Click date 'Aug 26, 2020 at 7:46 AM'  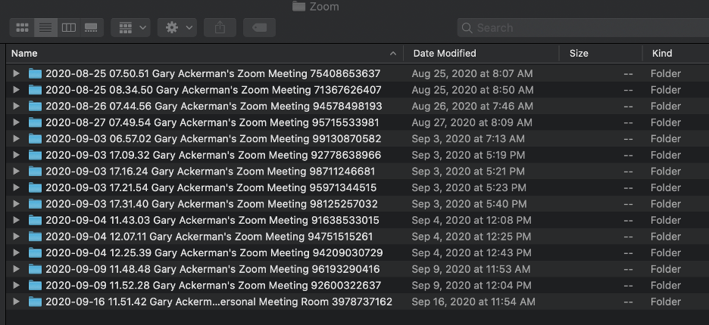coord(472,106)
